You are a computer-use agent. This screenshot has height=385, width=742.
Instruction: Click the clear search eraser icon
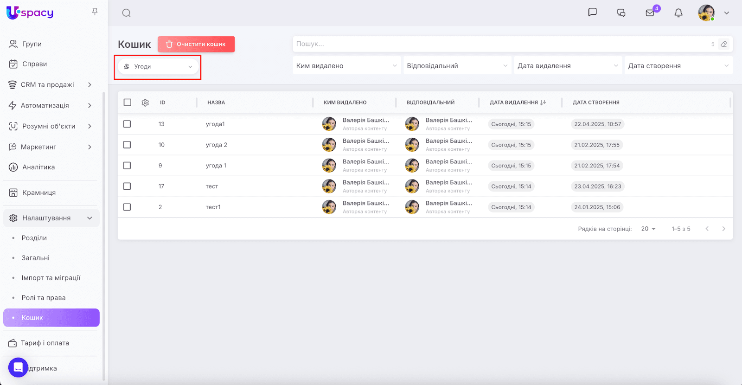coord(723,44)
